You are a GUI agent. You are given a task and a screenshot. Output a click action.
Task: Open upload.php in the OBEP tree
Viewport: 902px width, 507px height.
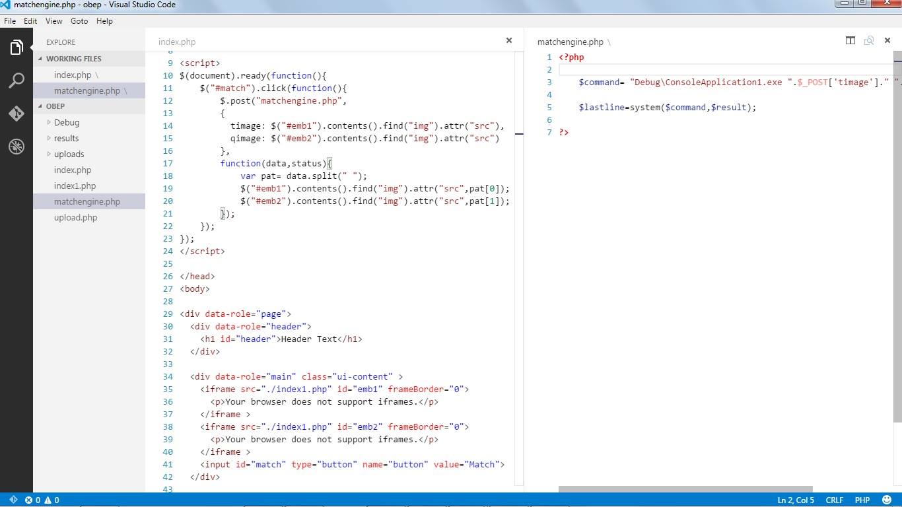89,217
